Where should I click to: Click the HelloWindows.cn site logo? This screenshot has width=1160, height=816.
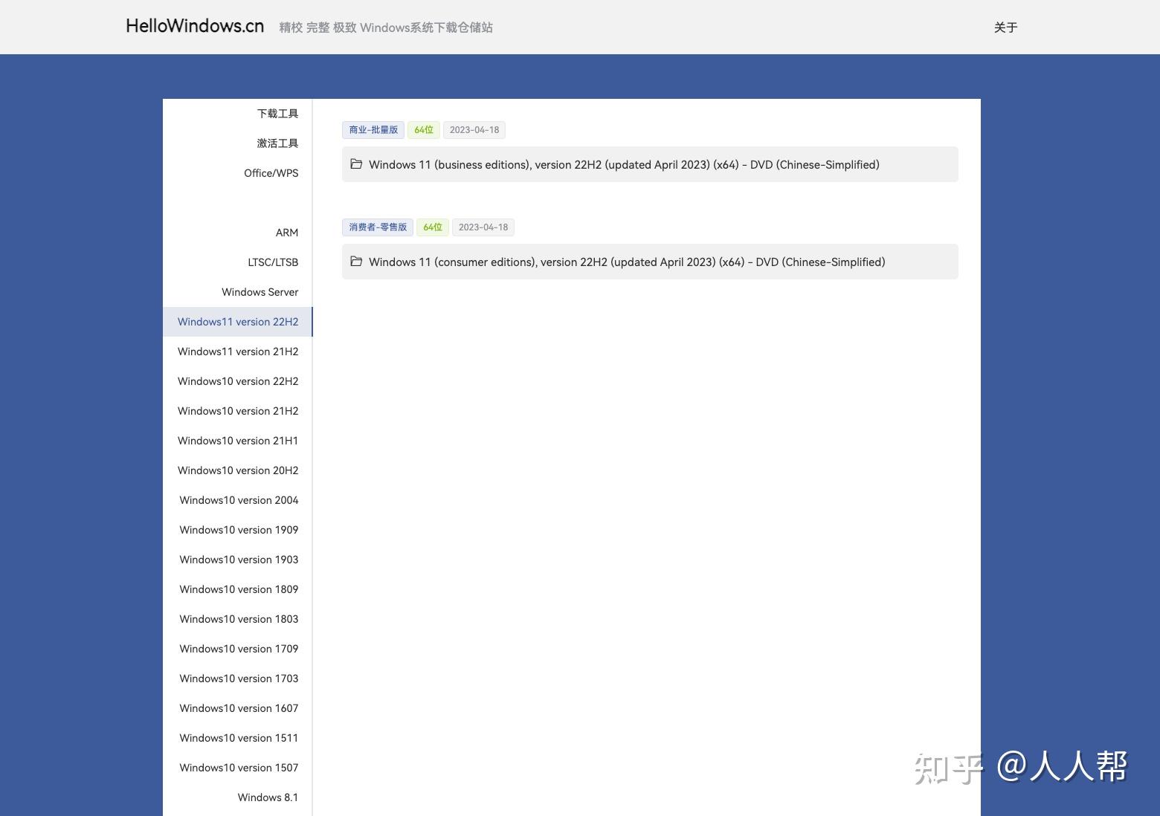(x=195, y=26)
